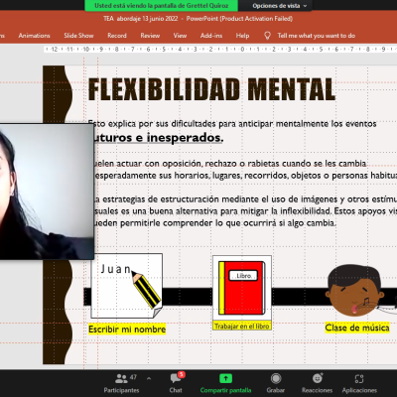The image size is (397, 397).
Task: Open the Animations ribbon tab
Action: tap(34, 36)
